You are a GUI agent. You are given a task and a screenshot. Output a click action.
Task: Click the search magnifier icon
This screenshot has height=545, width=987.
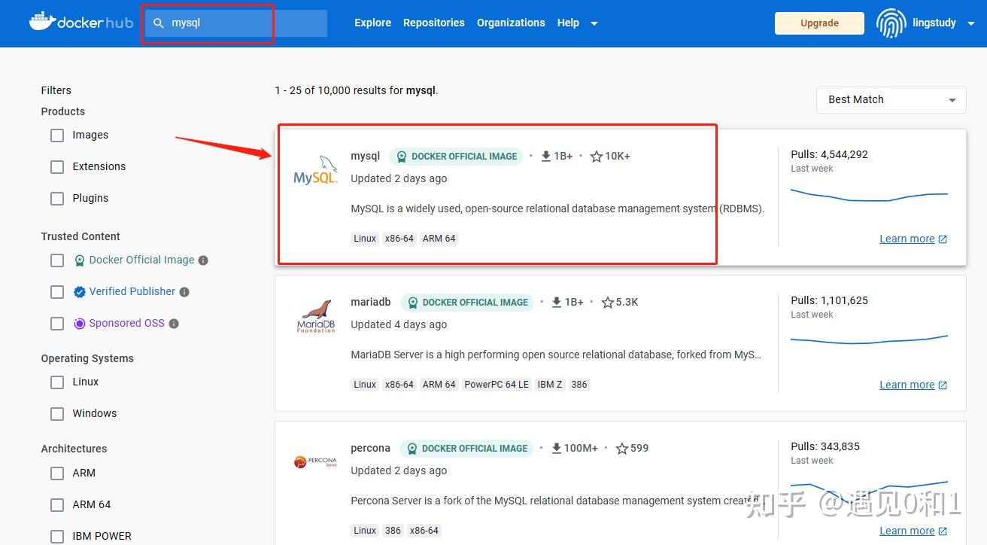point(159,23)
